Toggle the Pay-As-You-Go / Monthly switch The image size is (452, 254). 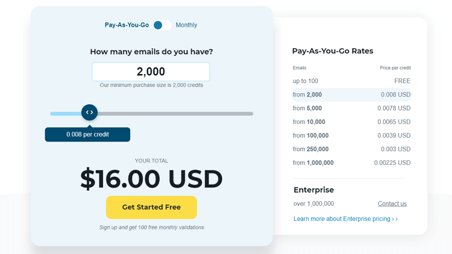162,25
